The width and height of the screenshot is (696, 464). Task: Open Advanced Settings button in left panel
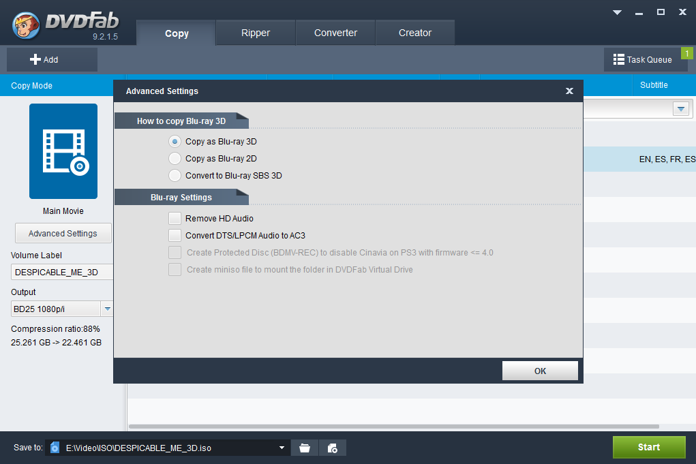point(63,233)
